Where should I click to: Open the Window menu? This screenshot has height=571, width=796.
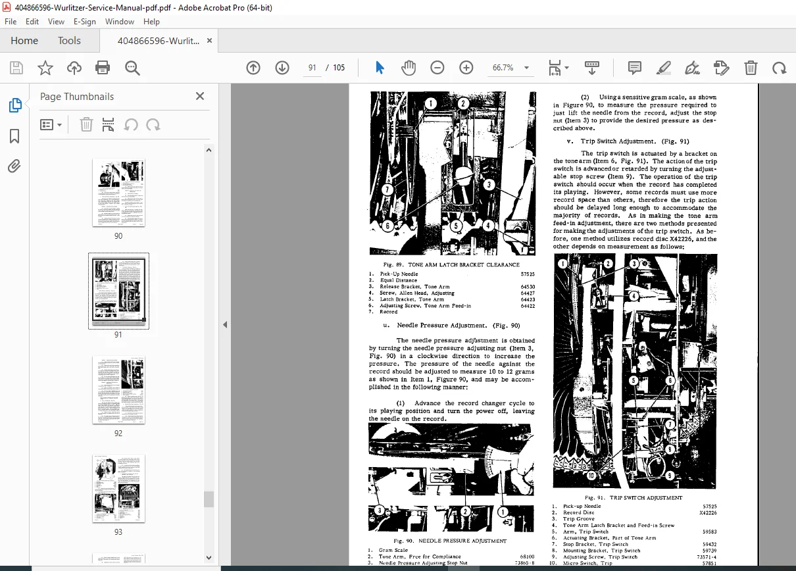(x=120, y=22)
